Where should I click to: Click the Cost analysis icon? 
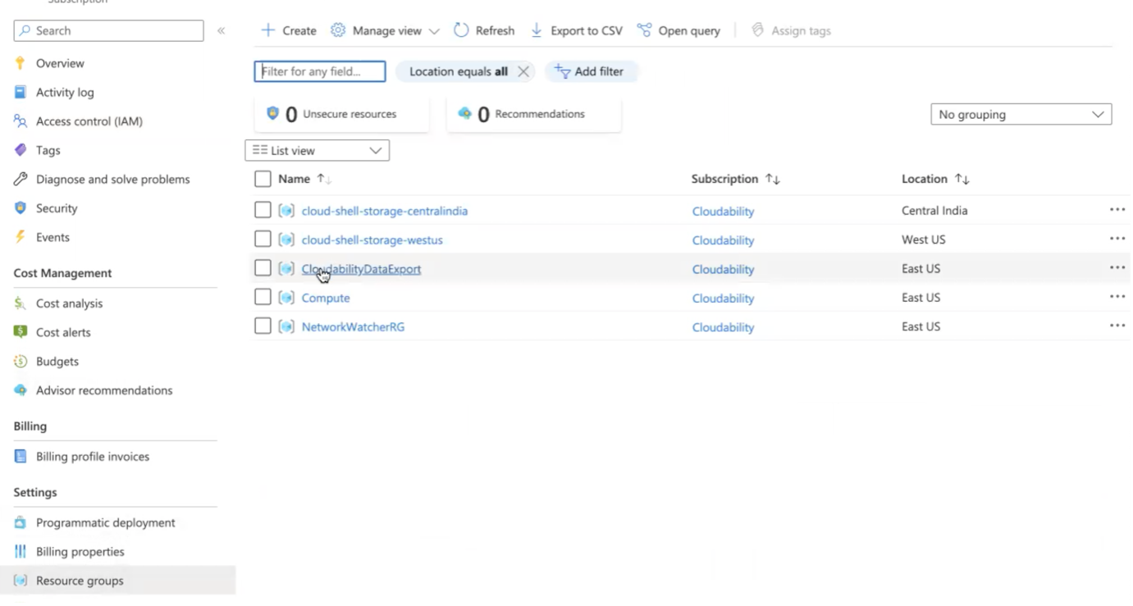click(x=21, y=303)
